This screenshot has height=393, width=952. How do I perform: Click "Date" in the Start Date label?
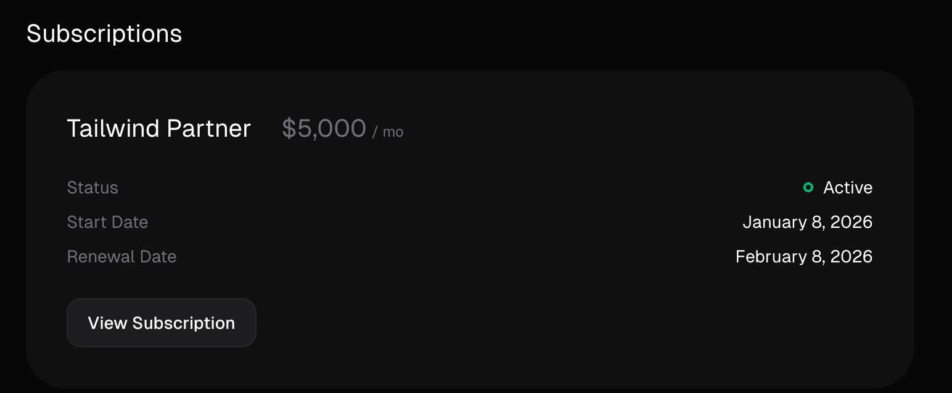(x=129, y=222)
